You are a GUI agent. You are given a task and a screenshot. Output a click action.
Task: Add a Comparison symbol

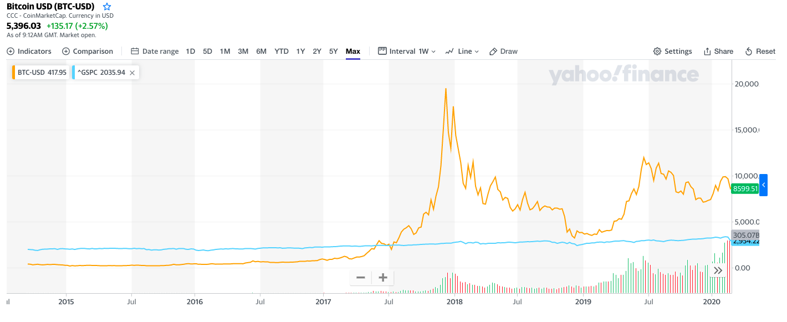[x=88, y=51]
